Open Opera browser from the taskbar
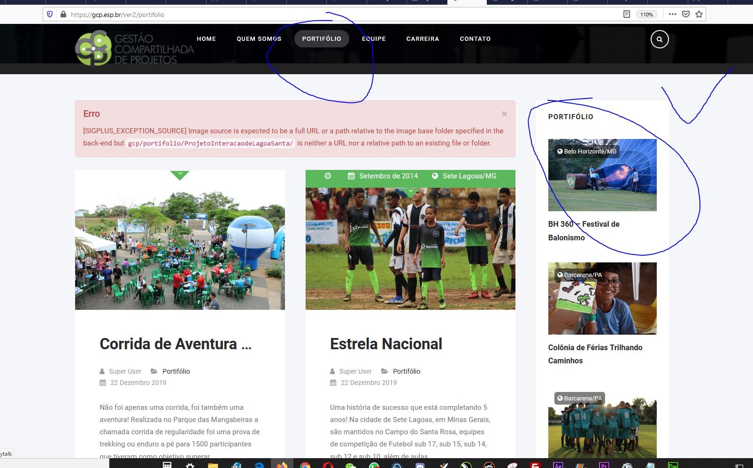Viewport: 753px width, 468px height. point(328,465)
